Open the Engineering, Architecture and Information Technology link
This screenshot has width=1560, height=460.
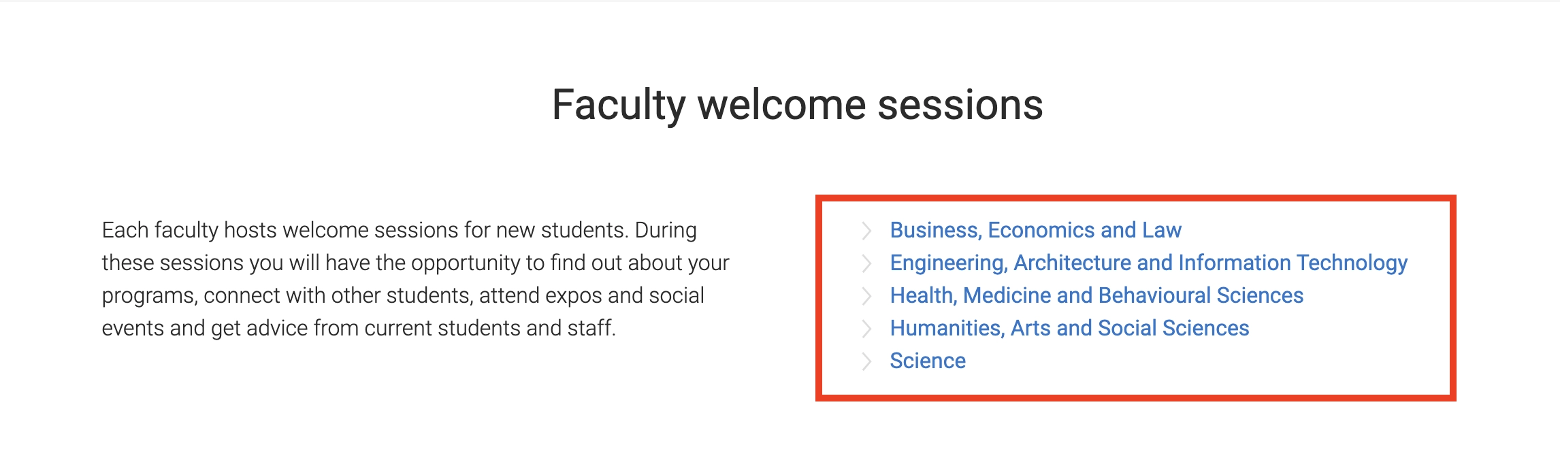[x=1148, y=263]
